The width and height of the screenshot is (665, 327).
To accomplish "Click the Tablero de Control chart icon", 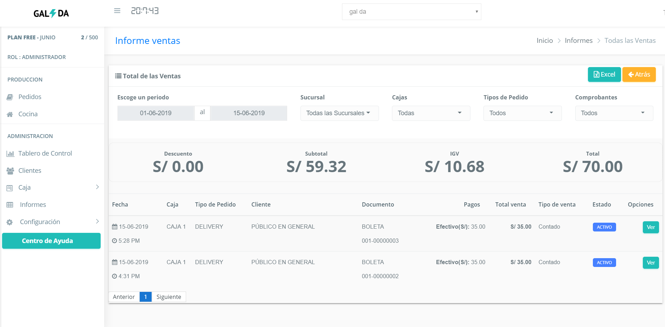I will tap(10, 153).
